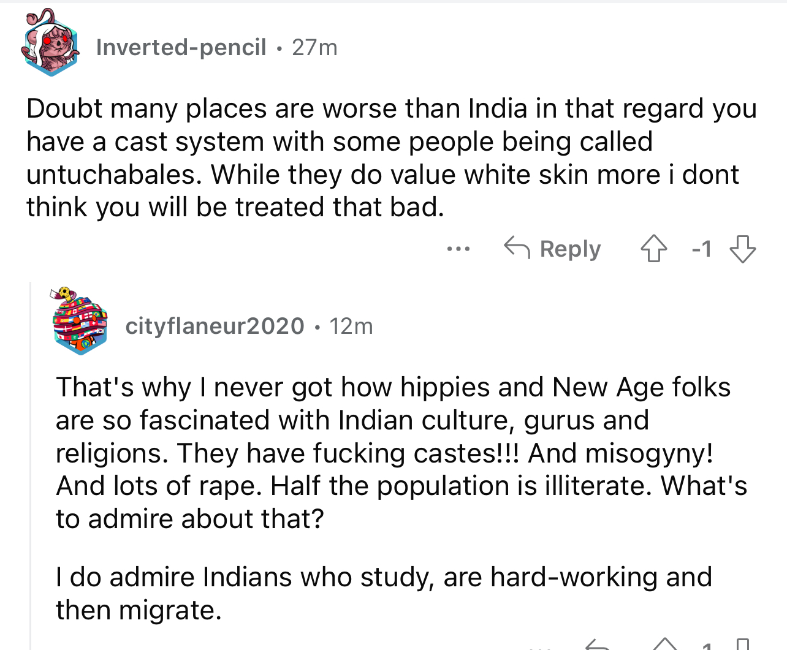Open the cityflaneur2020 username profile

click(x=215, y=326)
